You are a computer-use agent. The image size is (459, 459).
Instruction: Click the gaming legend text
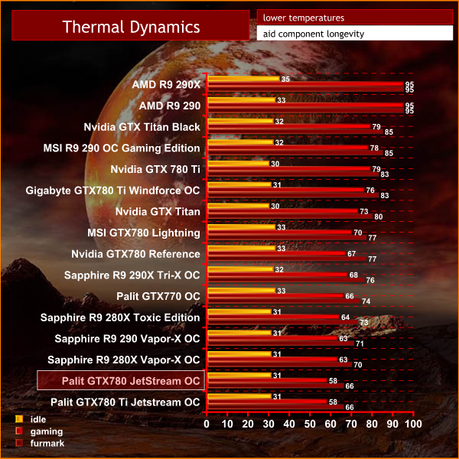[x=47, y=431]
